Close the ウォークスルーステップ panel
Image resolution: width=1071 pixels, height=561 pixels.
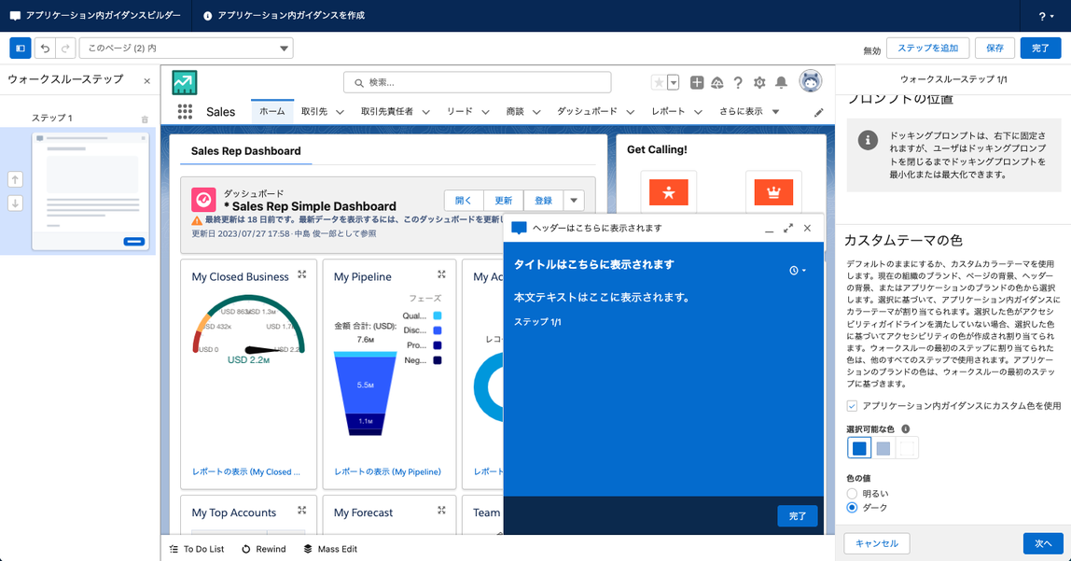click(146, 80)
